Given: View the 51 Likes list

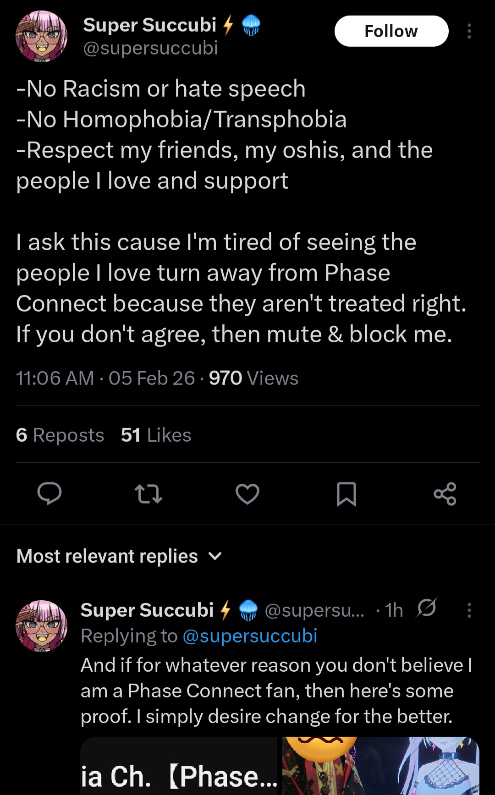Looking at the screenshot, I should coord(156,435).
